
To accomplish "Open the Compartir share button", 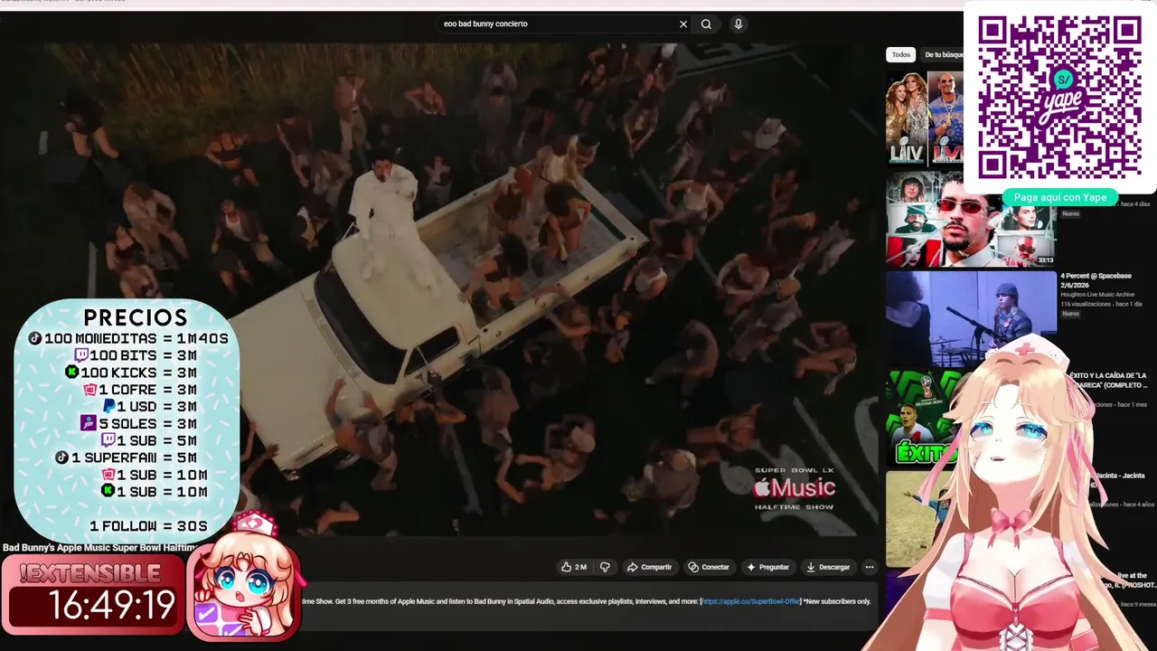I will click(650, 567).
